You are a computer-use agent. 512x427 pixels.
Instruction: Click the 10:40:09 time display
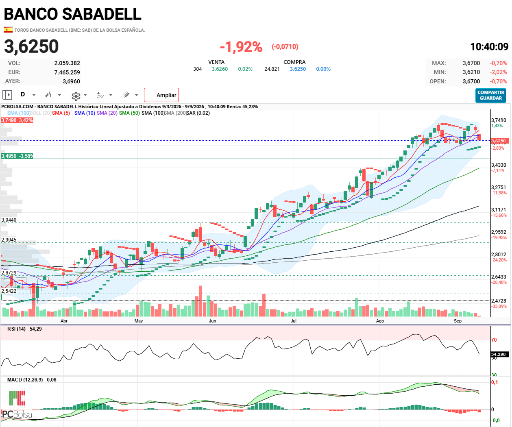click(489, 47)
